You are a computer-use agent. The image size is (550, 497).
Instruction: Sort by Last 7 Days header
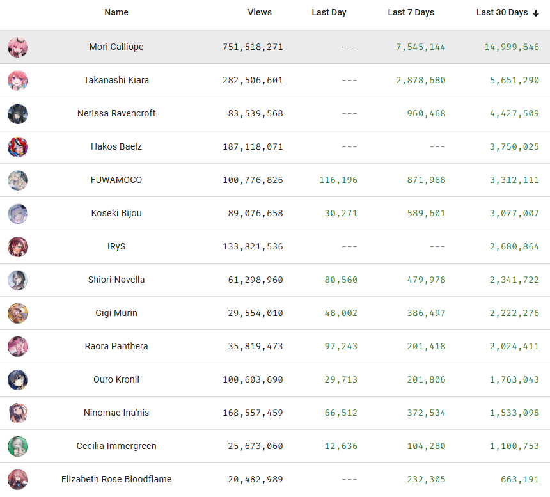pyautogui.click(x=411, y=12)
